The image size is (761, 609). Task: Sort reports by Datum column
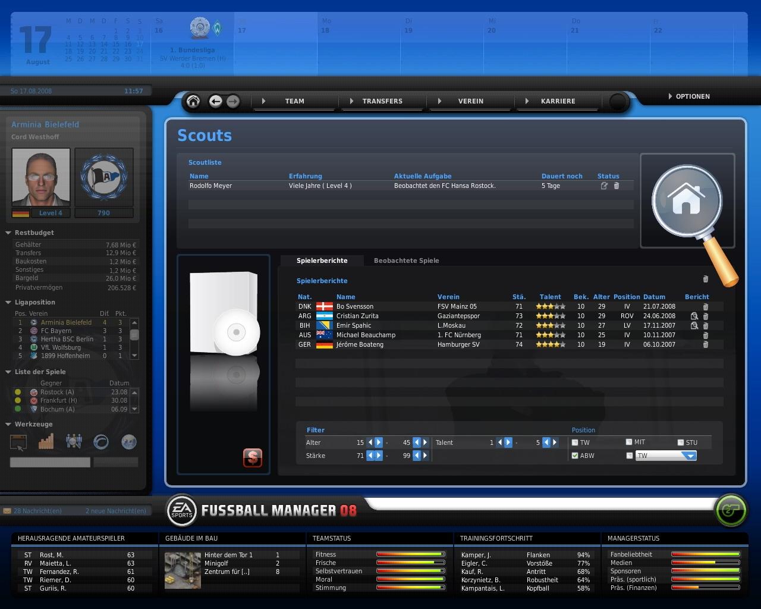654,297
